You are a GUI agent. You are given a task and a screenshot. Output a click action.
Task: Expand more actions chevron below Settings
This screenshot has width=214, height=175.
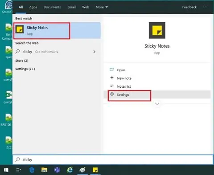point(157,104)
